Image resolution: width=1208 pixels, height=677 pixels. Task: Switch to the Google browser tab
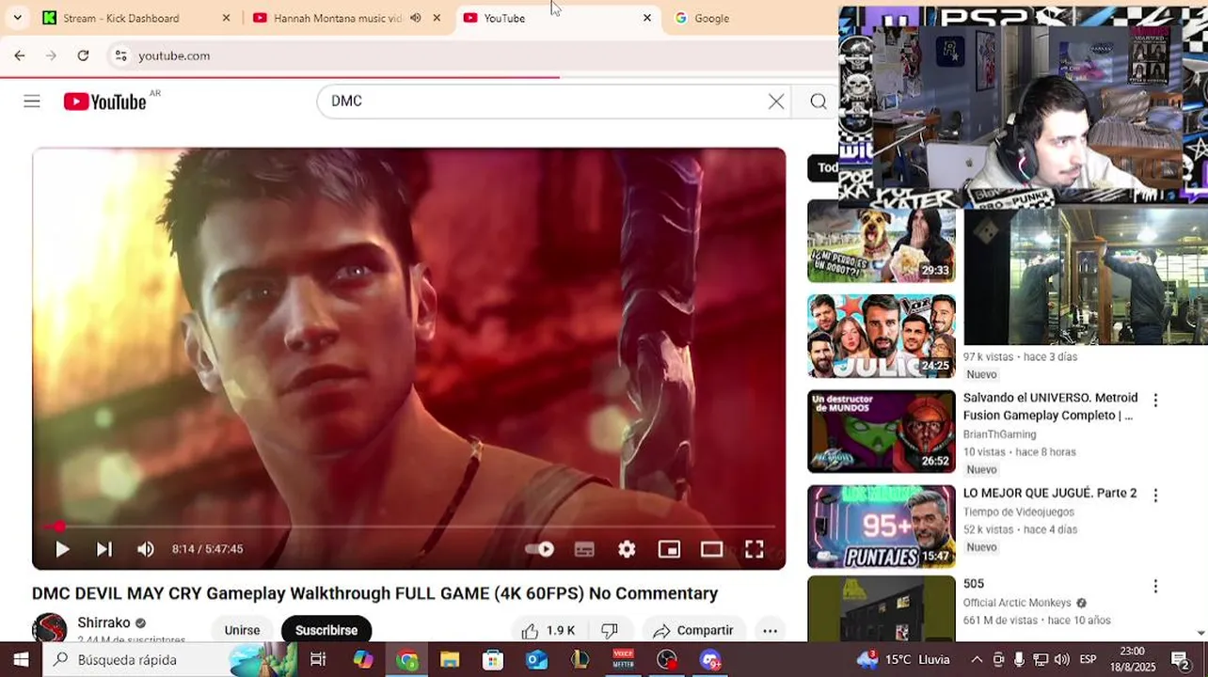711,18
